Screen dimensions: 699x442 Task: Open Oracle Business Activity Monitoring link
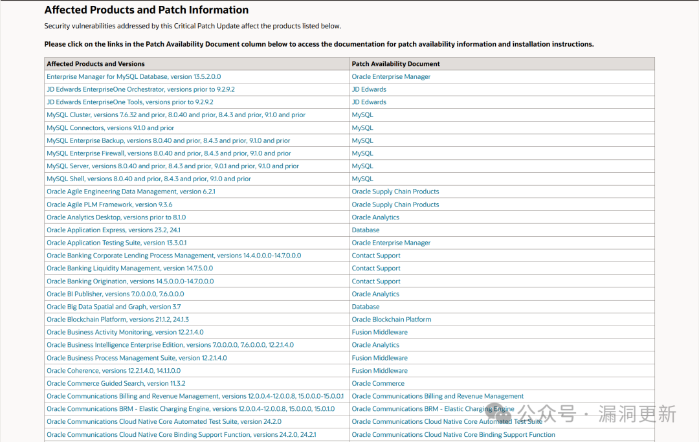click(126, 333)
